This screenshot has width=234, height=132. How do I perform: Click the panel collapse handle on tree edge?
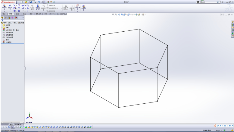coord(25,68)
